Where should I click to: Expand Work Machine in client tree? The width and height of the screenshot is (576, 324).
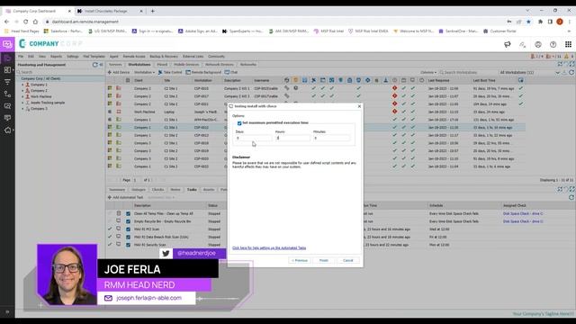click(x=22, y=96)
